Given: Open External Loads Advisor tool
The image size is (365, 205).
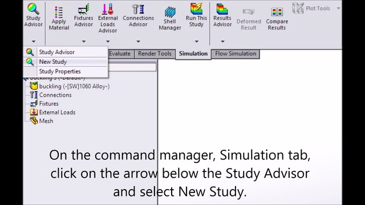Looking at the screenshot, I should point(108,18).
